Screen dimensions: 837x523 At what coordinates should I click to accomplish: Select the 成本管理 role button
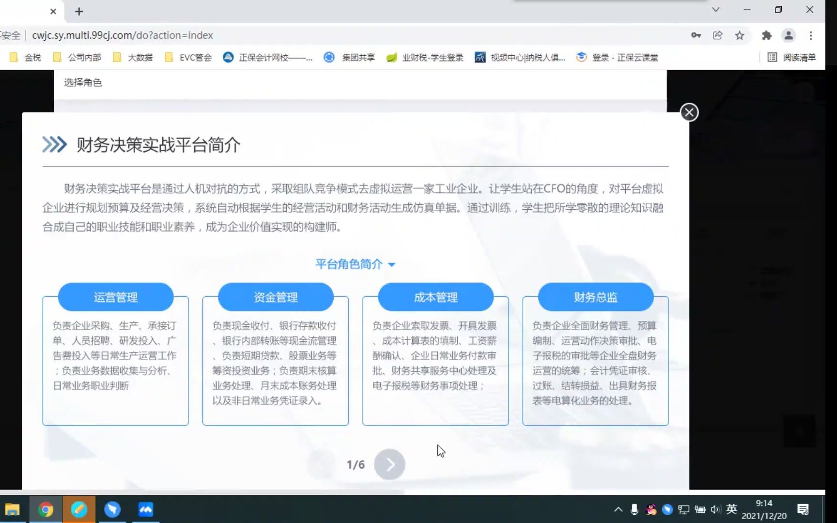tap(435, 297)
